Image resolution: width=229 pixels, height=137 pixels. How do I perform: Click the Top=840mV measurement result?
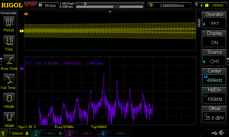point(99,127)
